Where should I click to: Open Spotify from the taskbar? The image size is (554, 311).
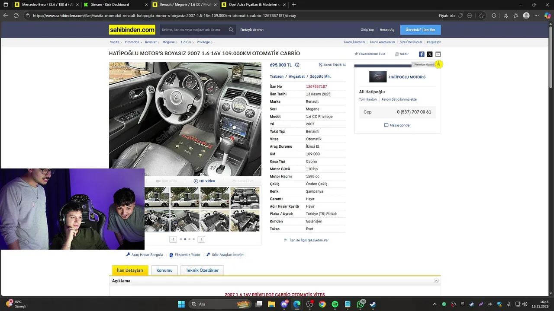[335, 304]
